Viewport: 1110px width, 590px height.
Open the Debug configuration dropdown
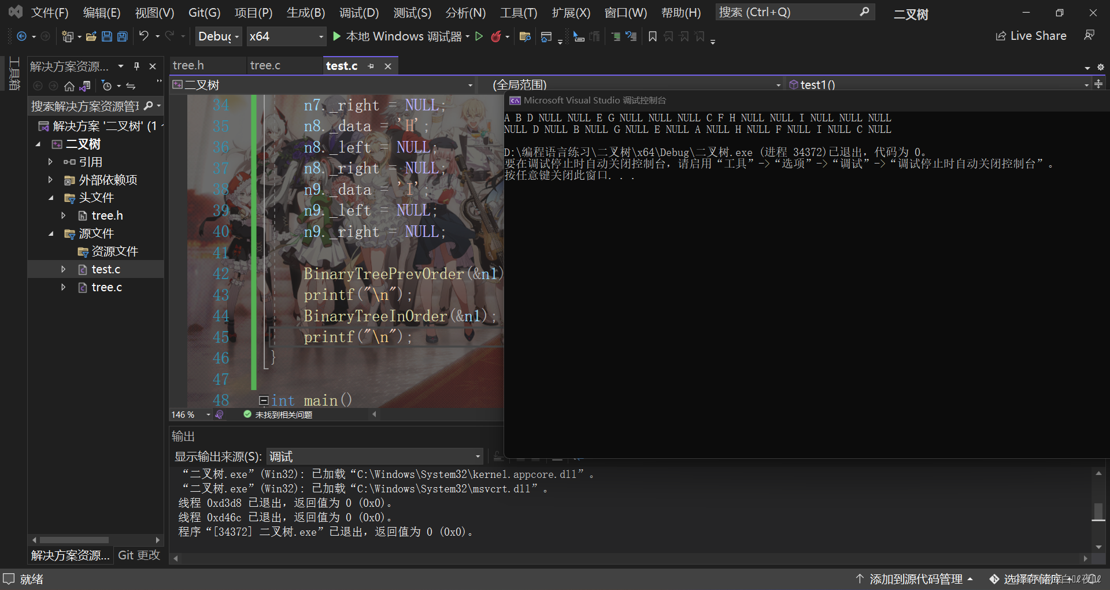219,36
